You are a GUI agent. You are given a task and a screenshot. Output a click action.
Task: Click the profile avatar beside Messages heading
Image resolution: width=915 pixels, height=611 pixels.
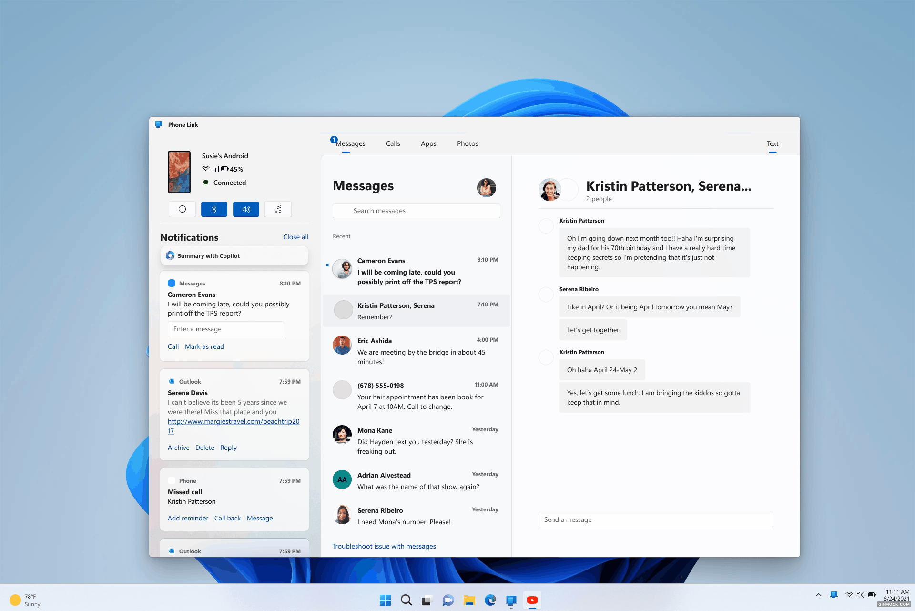click(x=486, y=187)
